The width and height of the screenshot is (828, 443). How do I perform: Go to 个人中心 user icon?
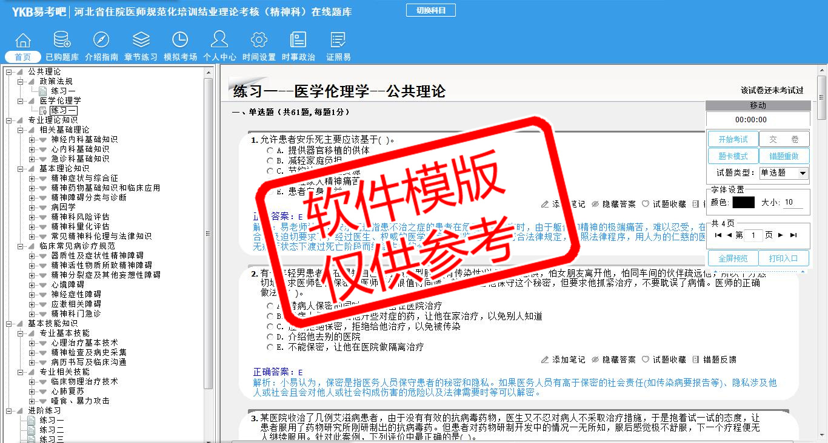tap(219, 41)
